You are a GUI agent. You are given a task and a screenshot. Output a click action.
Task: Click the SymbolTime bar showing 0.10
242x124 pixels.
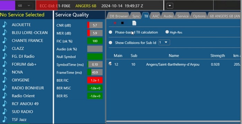tap(95, 64)
